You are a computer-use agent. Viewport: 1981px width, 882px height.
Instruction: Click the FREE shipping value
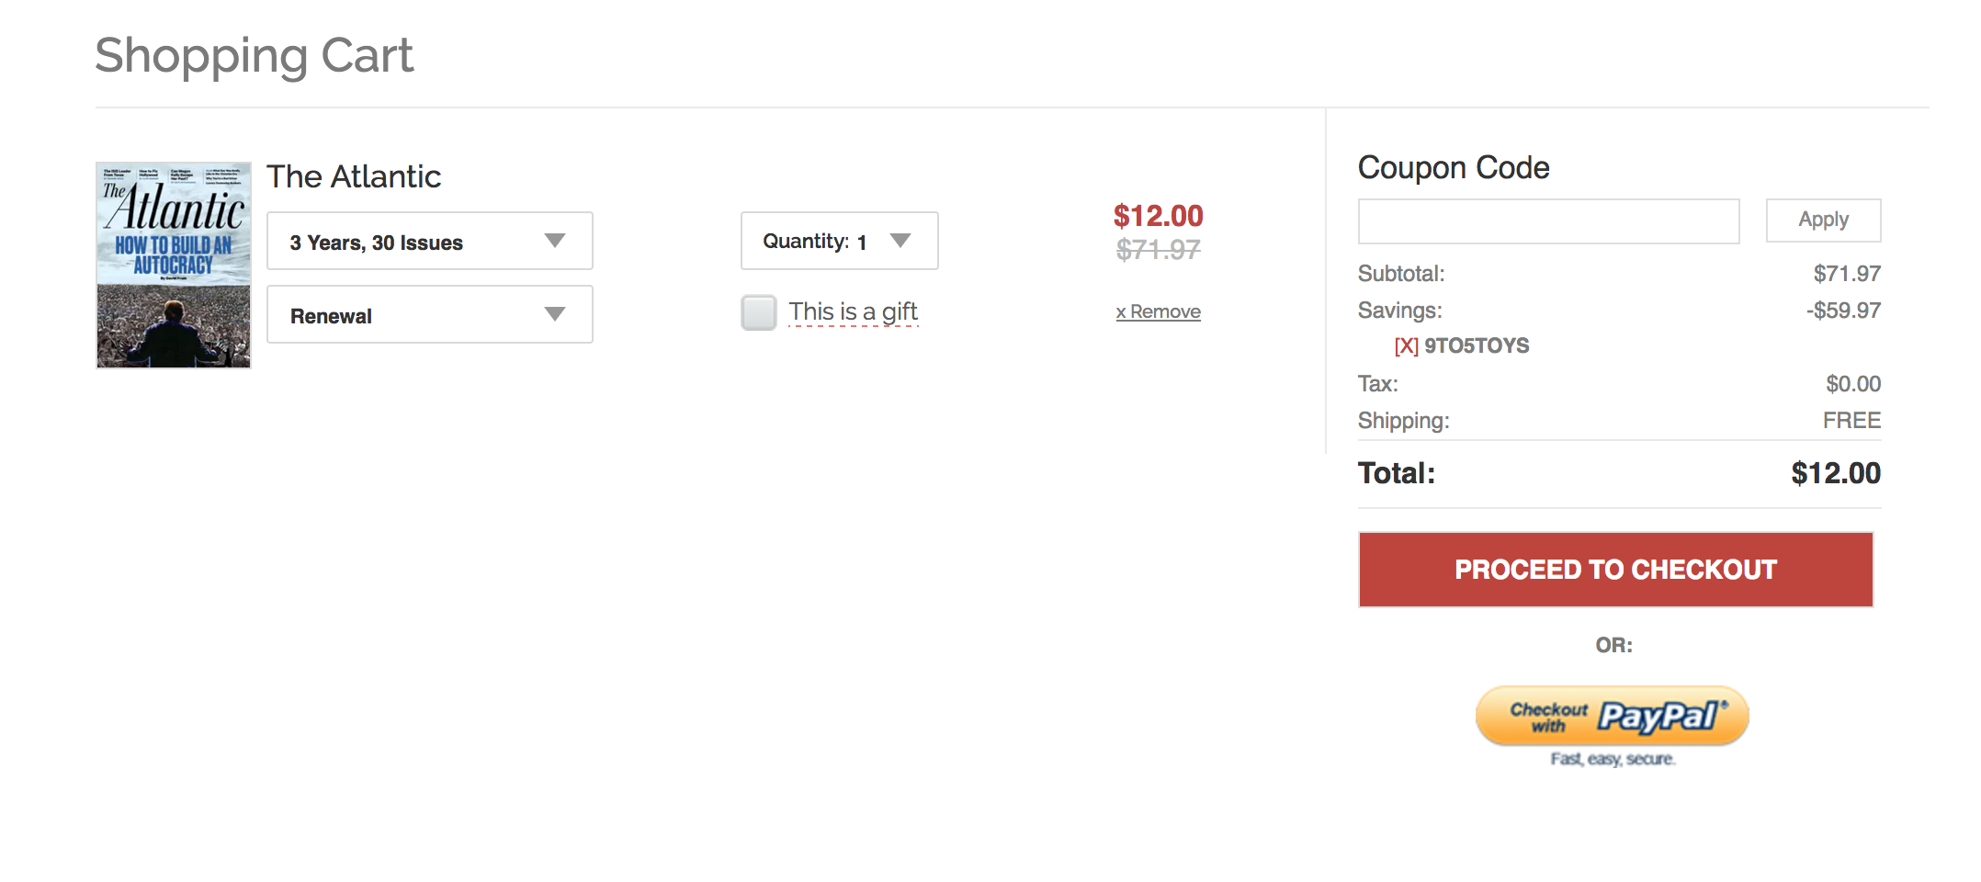(x=1851, y=421)
